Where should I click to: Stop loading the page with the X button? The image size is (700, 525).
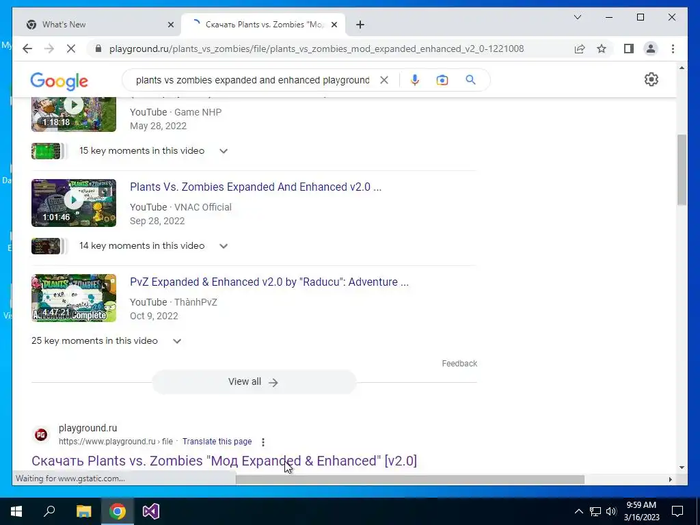tap(70, 49)
